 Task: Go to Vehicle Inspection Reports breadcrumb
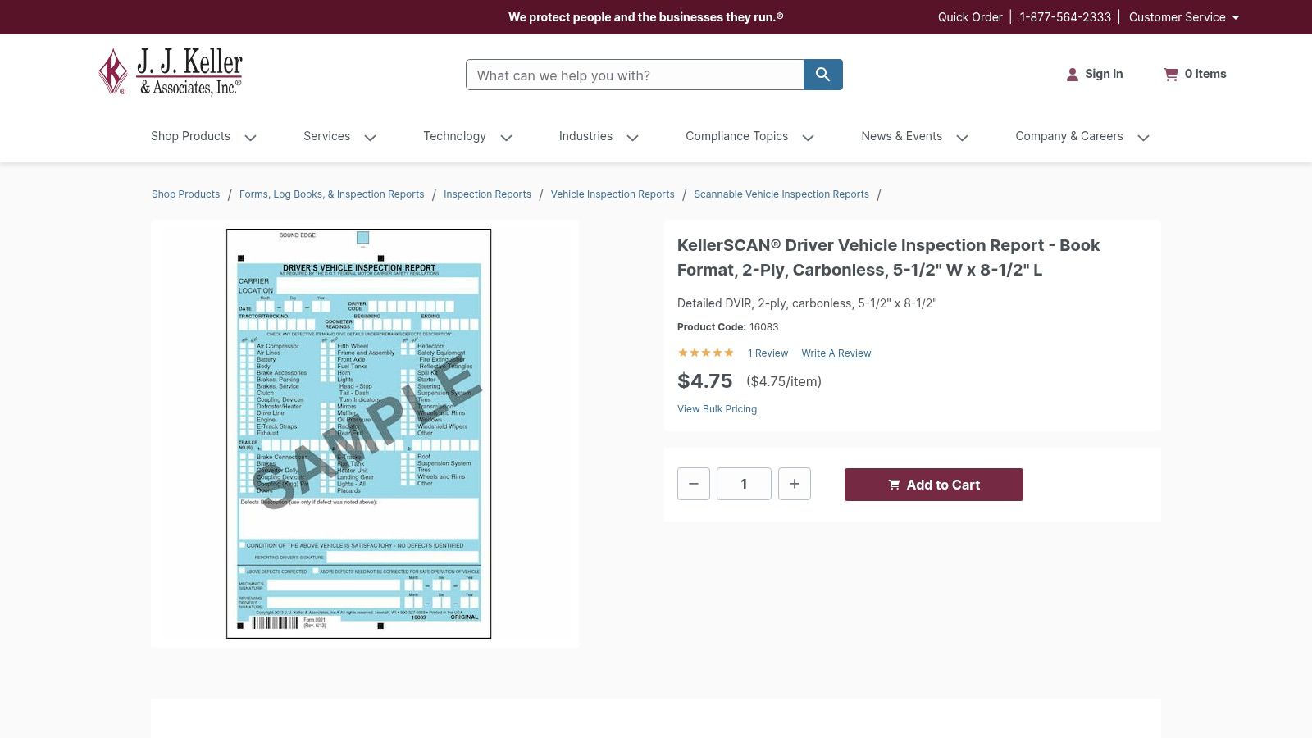pos(613,194)
